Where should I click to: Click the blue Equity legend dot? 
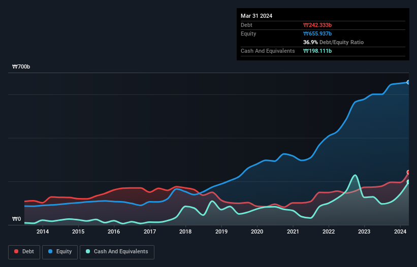coord(50,251)
